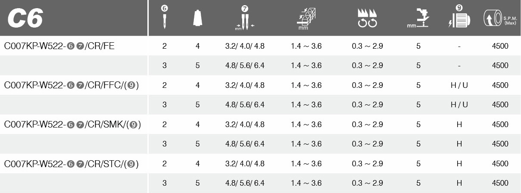Screen dimensions: 521x193
Task: Click the 0.3 ~ 2.9 value in CR/FFC row
Action: pyautogui.click(x=367, y=85)
